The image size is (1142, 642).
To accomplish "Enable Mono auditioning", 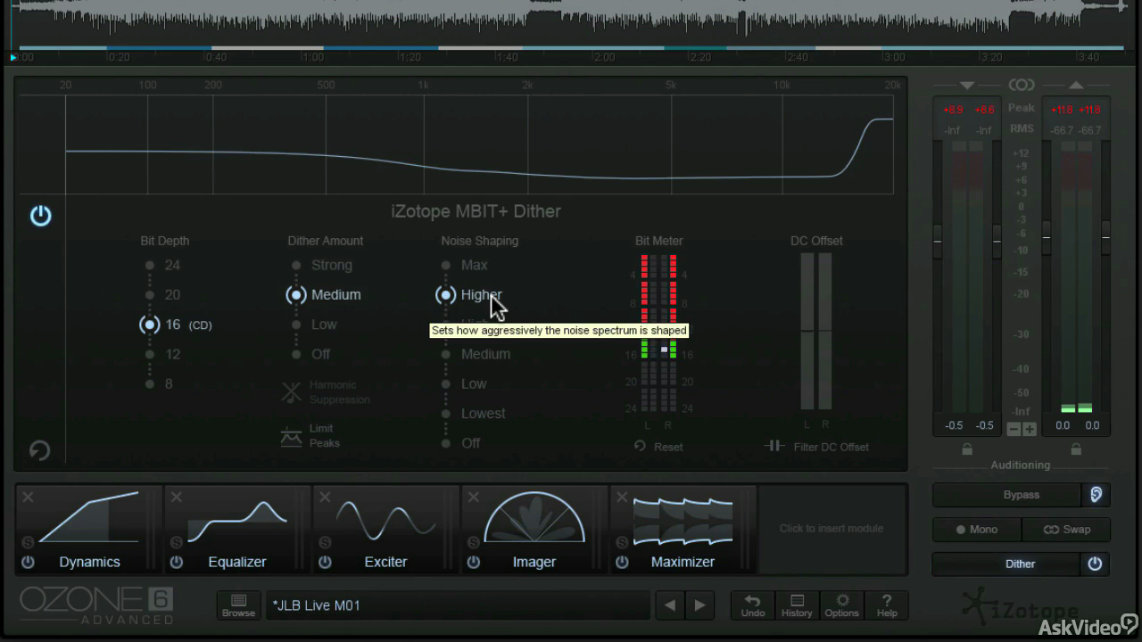I will click(x=976, y=529).
